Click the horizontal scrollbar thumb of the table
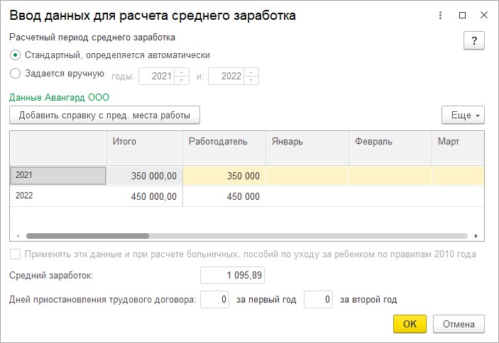The image size is (499, 343). (87, 236)
